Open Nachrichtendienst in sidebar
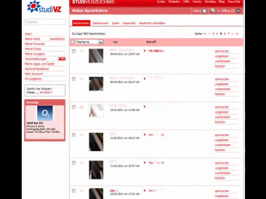Screen dimensions: 266x199 (x=37, y=69)
